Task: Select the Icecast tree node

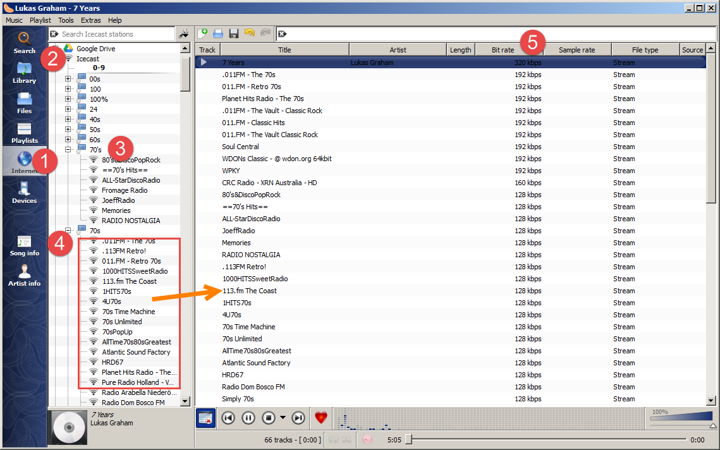Action: [x=88, y=59]
